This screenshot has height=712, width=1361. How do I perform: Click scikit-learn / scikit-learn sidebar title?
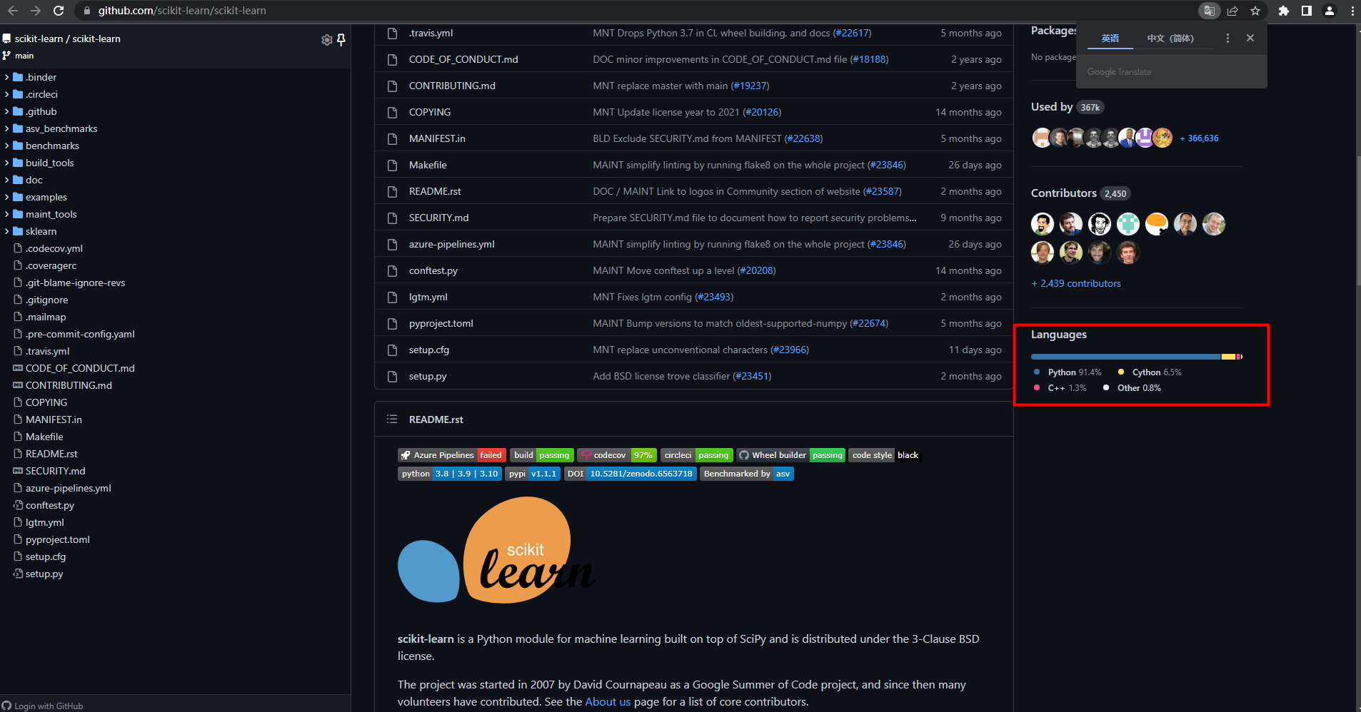(67, 39)
